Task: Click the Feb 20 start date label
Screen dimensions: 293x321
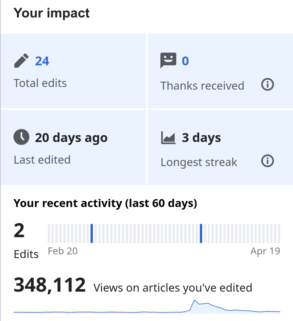Action: pos(63,251)
